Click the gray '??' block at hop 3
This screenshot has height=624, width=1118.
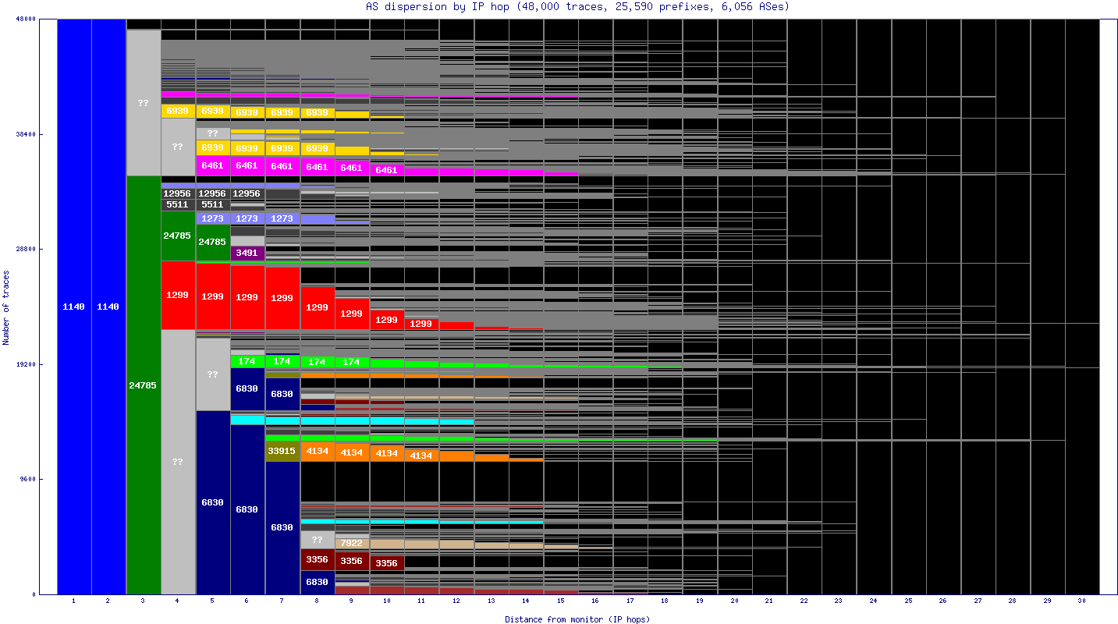click(x=144, y=103)
